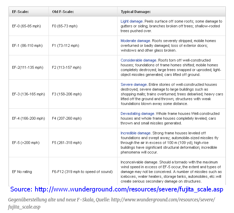
Task: Click the 'EF No rating' cell
Action: [x=22, y=172]
